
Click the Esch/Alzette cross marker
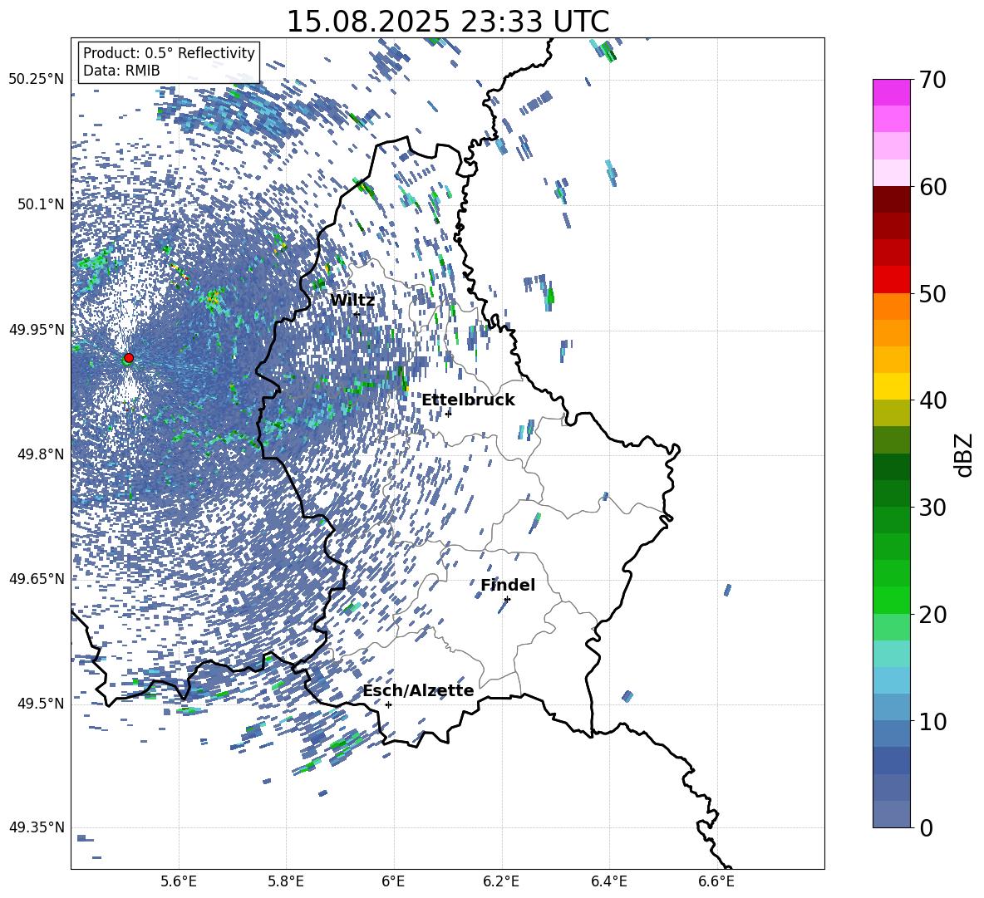click(x=388, y=704)
